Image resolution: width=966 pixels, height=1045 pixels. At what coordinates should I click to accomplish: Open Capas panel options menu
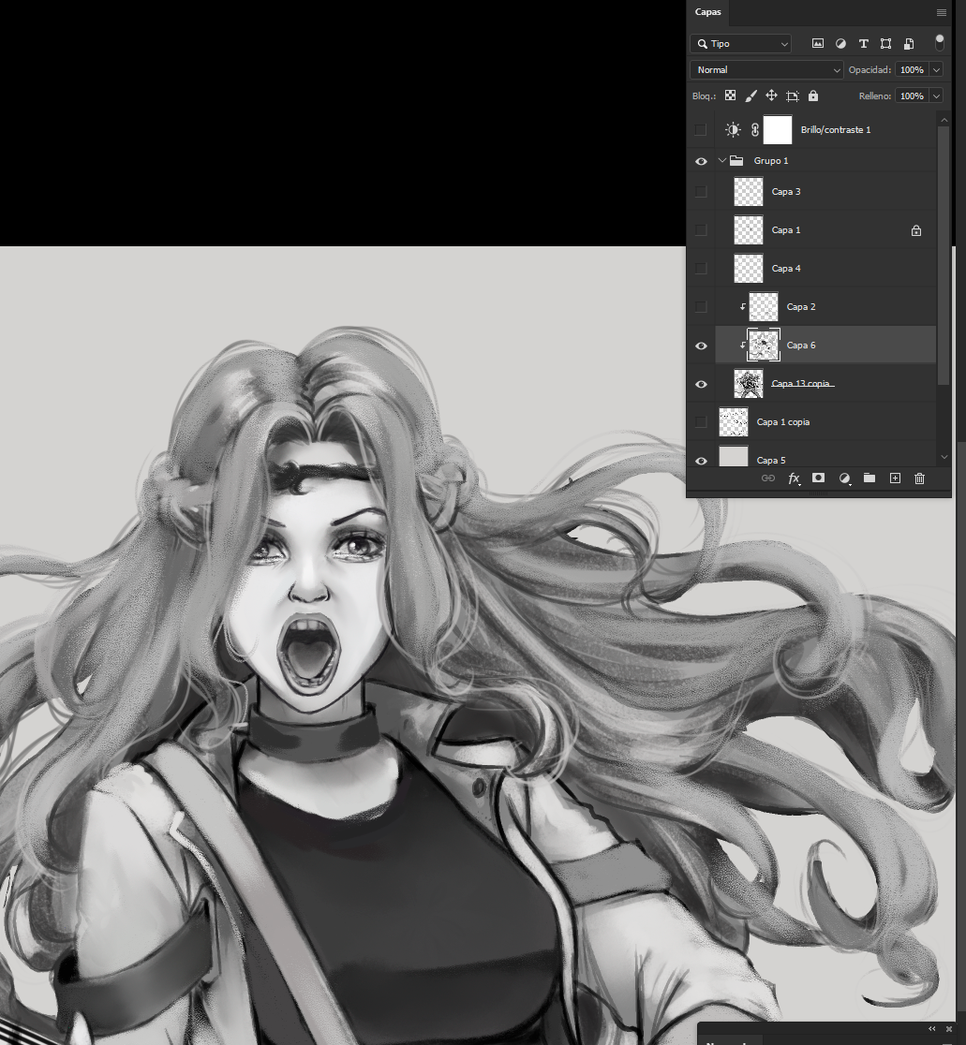(942, 13)
